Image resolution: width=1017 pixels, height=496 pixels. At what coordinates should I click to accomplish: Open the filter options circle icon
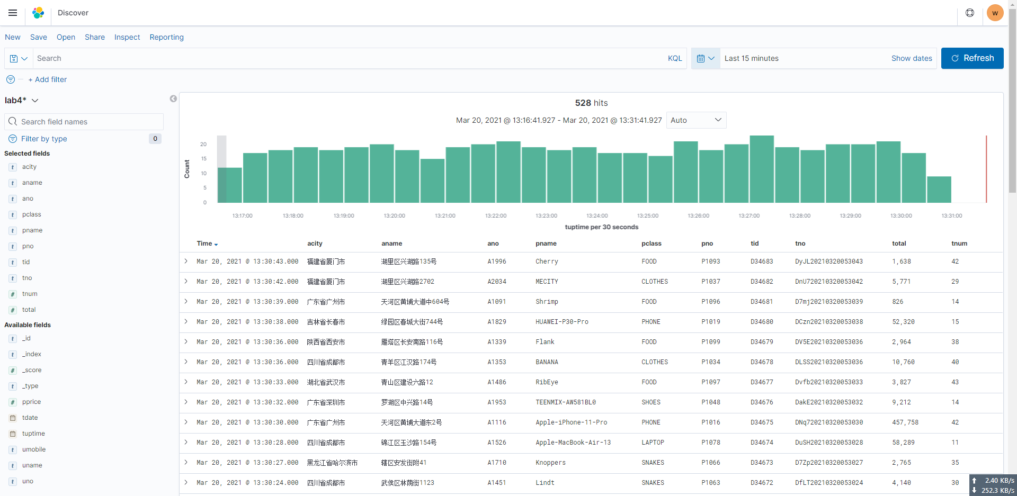11,79
